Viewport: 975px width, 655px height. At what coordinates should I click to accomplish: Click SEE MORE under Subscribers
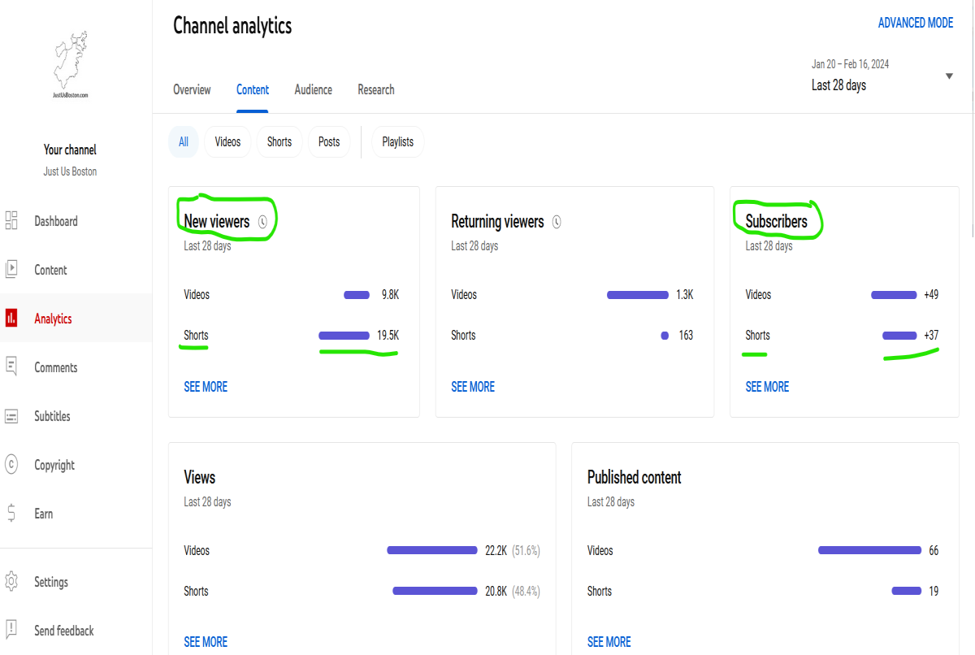767,387
